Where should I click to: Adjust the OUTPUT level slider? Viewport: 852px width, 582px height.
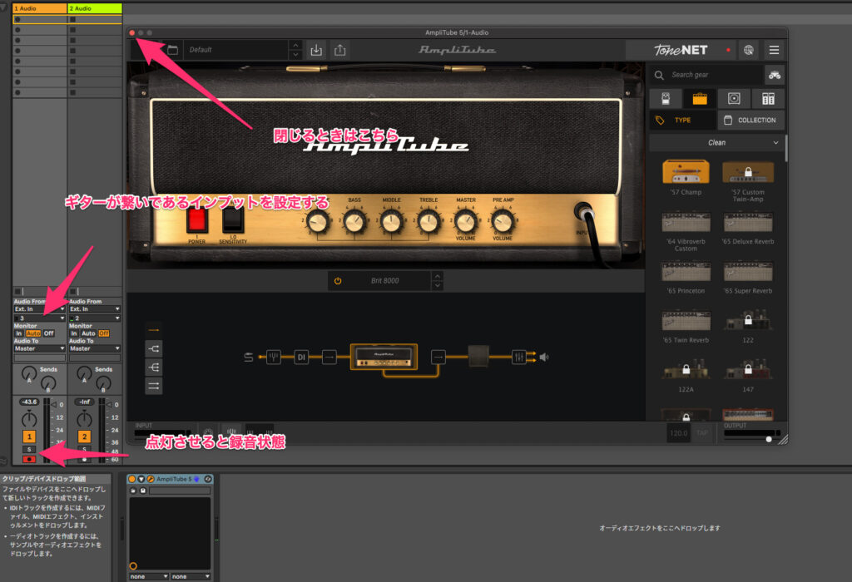768,438
